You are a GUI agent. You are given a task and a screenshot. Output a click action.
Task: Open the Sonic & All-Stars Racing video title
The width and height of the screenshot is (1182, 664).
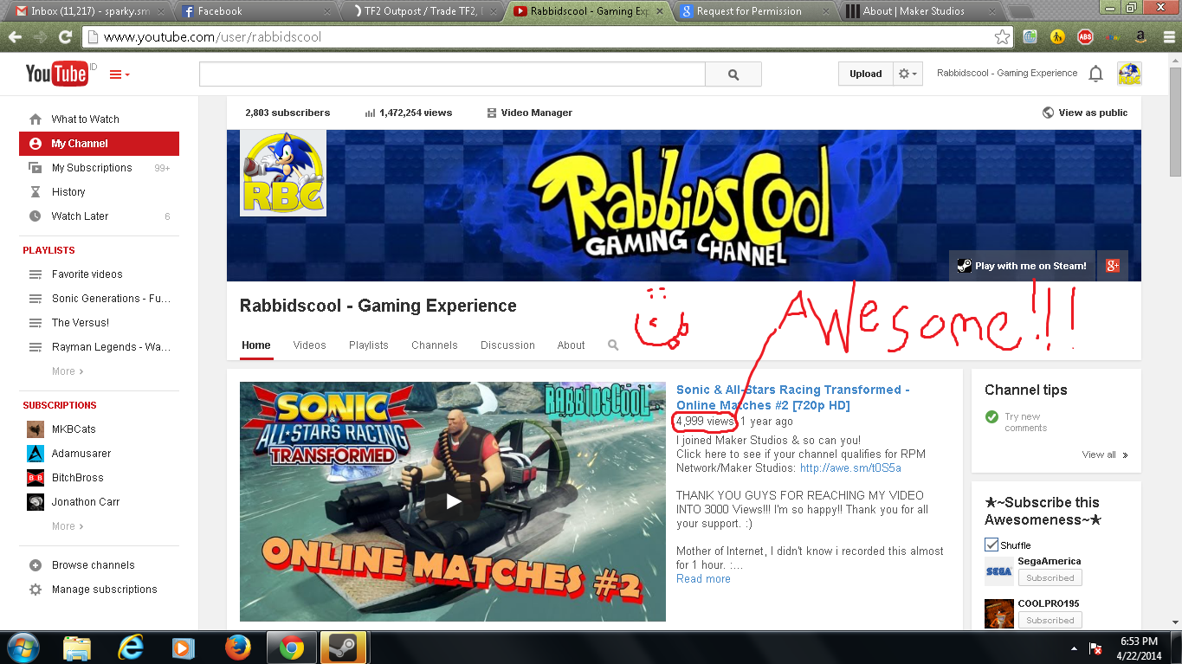tap(793, 397)
